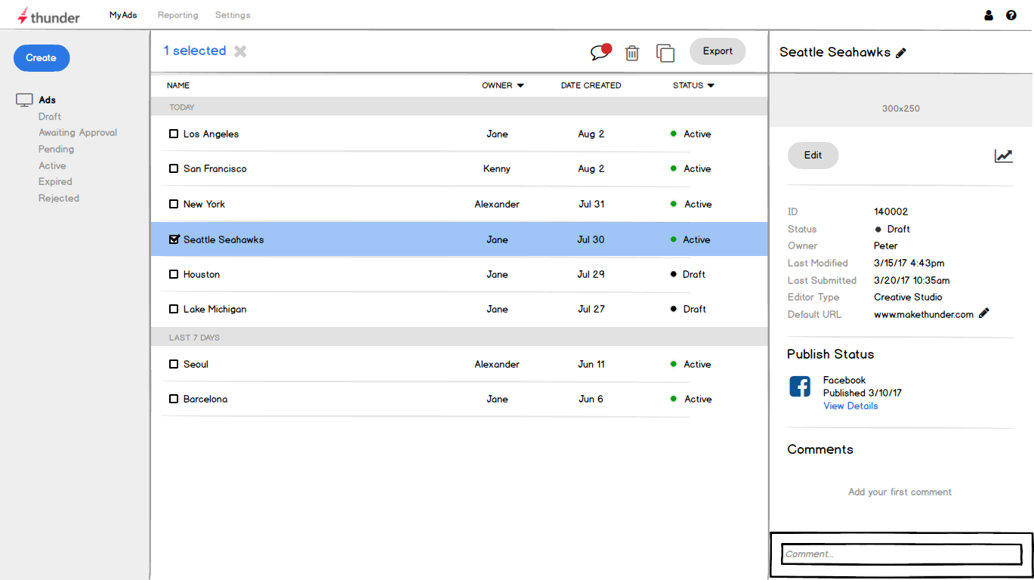Click the Create button
This screenshot has height=580, width=1034.
(x=42, y=58)
